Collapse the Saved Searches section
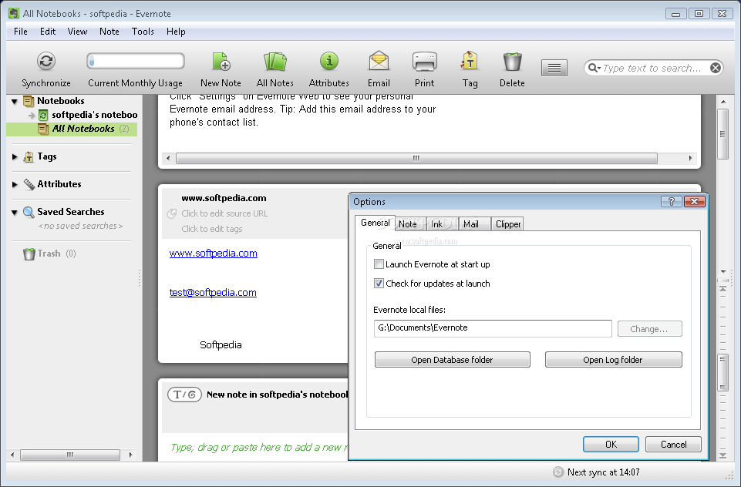This screenshot has height=487, width=741. coord(15,213)
